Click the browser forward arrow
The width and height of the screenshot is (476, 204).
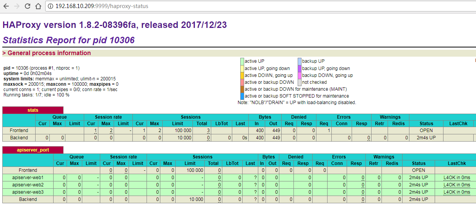pos(16,6)
